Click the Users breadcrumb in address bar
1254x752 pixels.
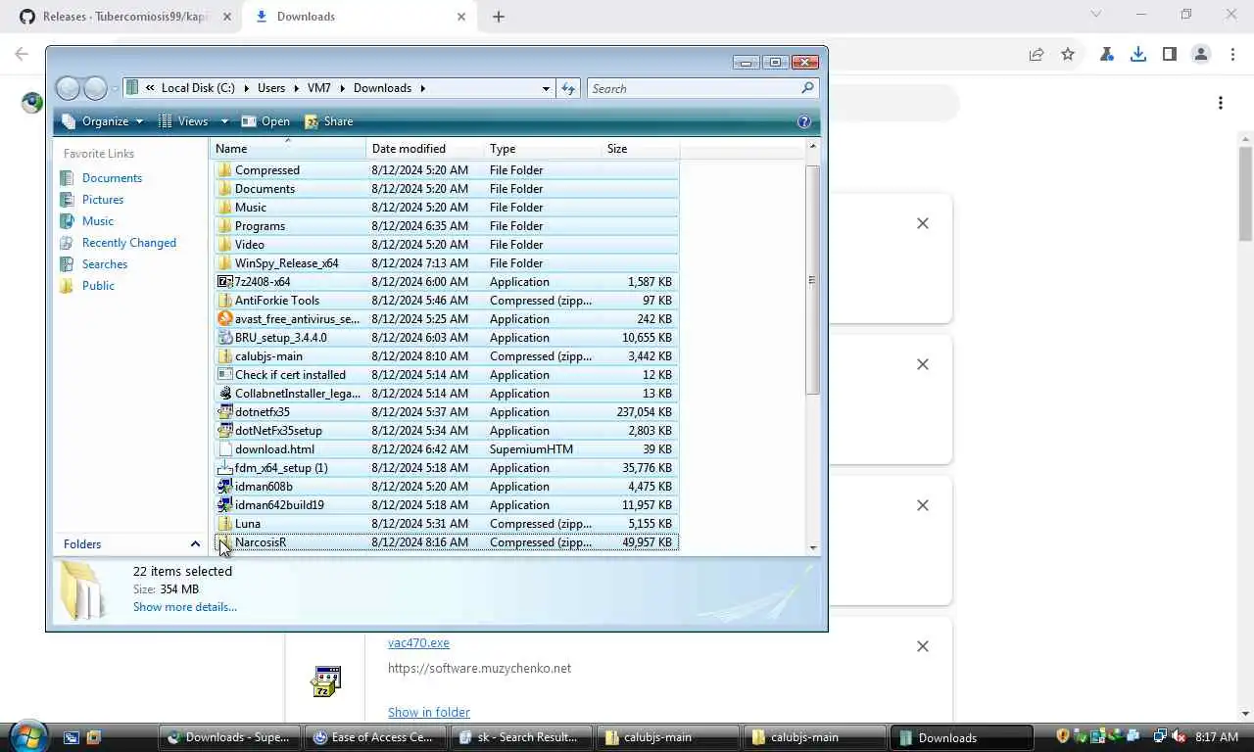point(271,88)
